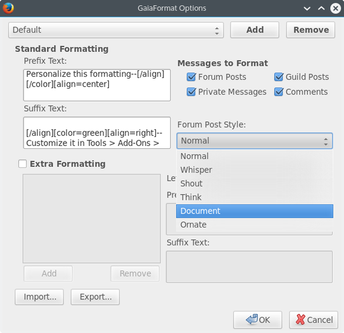Image resolution: width=344 pixels, height=333 pixels.
Task: Disable formatting for Private Messages
Action: [x=191, y=92]
